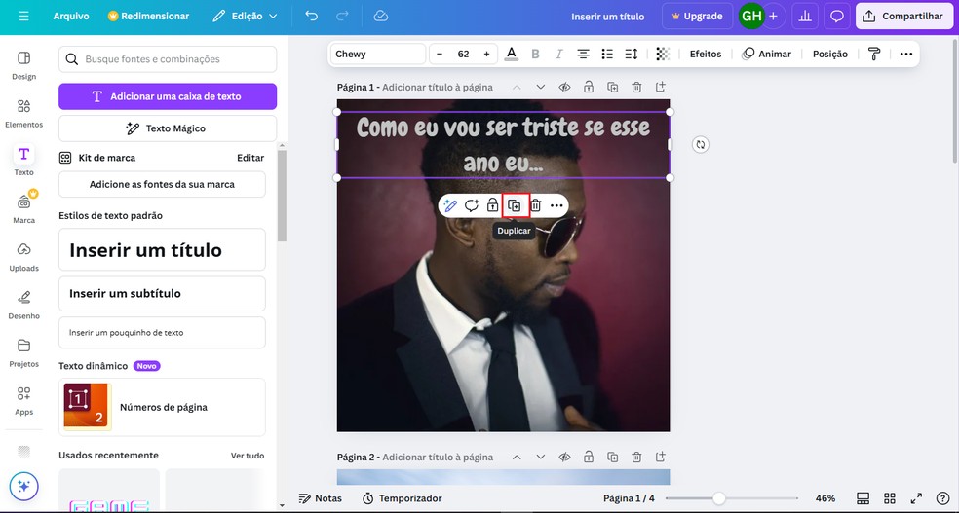This screenshot has height=513, width=959.
Task: Toggle the grid view of pages
Action: (890, 498)
